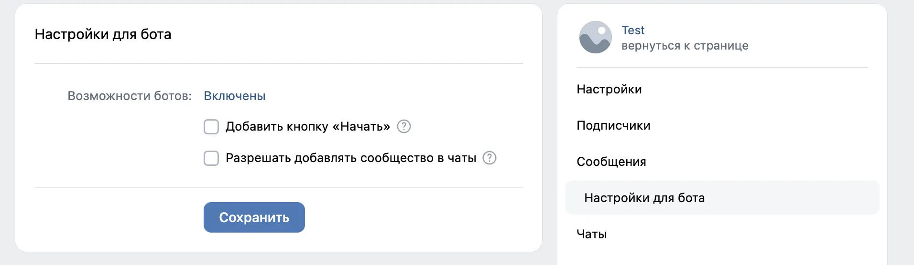Select Настройки для бота in sidebar
Viewport: 914px width, 265px height.
coord(644,198)
